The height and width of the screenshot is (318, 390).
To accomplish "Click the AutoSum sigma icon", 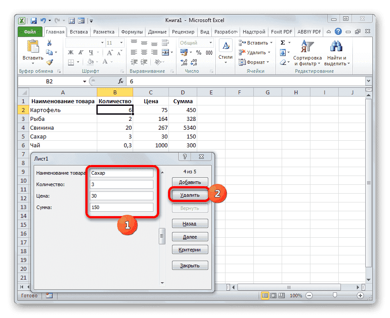I will pos(282,42).
